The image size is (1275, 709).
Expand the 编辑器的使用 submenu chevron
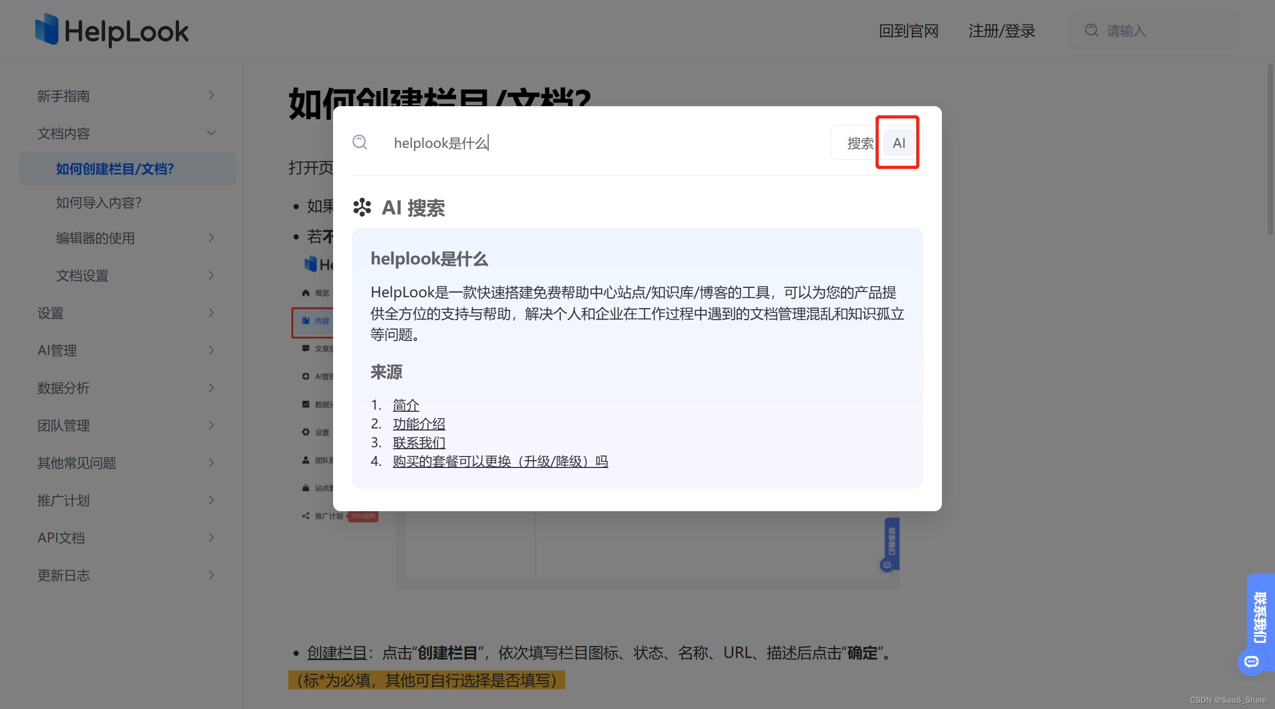point(211,238)
